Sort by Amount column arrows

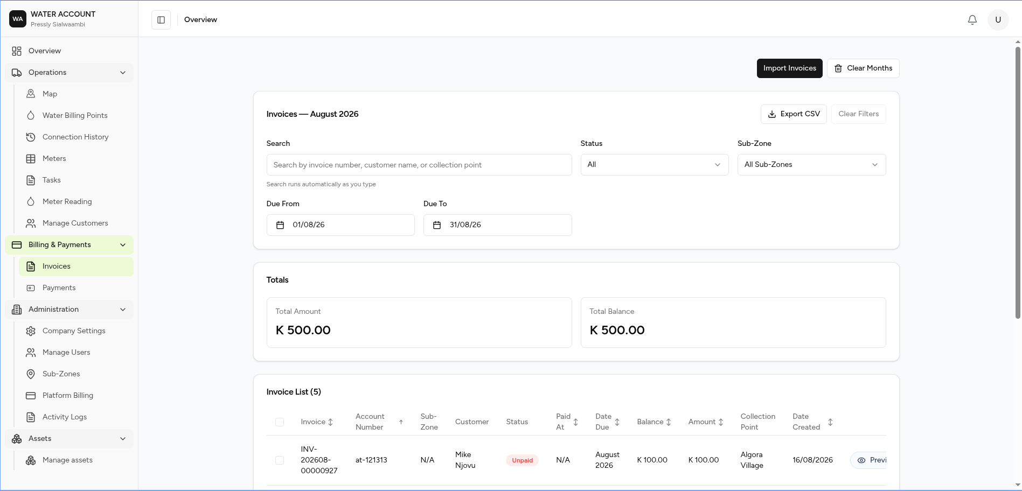tap(721, 422)
